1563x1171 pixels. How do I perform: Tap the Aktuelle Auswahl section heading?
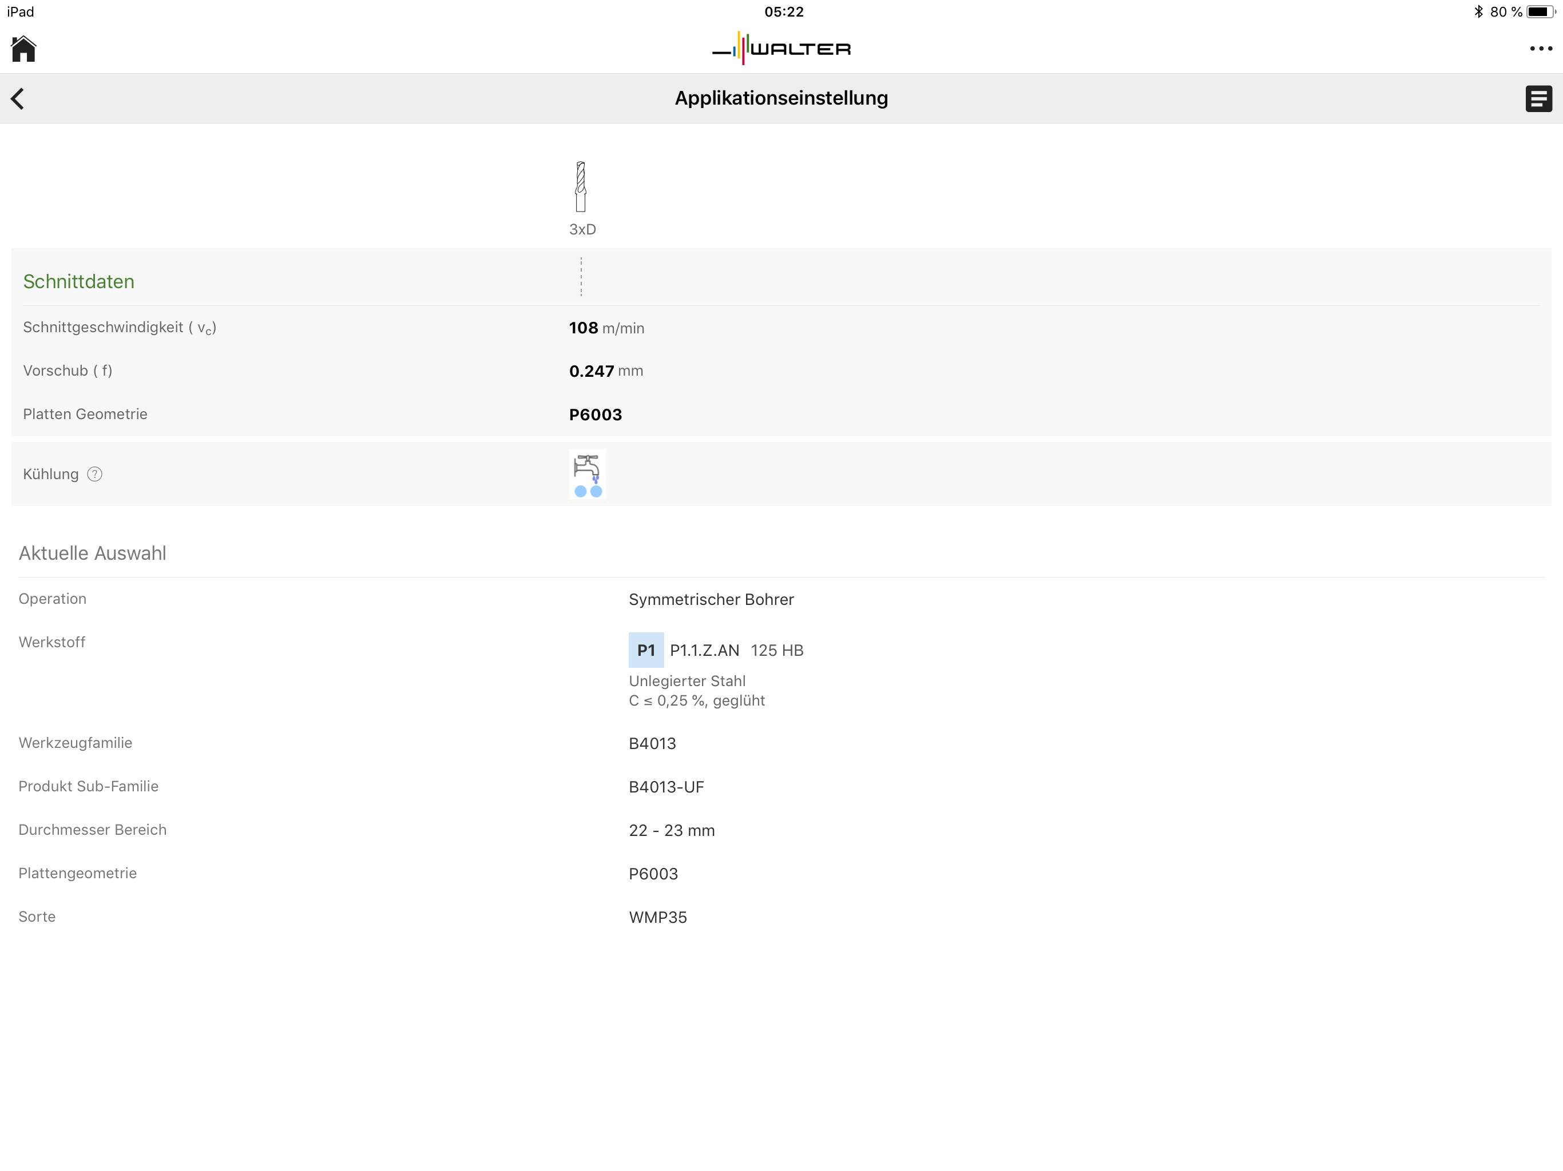coord(93,553)
